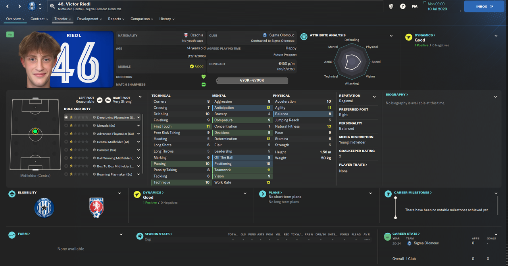The image size is (508, 266).
Task: Expand the Attribute Analysis panel dropdown
Action: pos(391,36)
